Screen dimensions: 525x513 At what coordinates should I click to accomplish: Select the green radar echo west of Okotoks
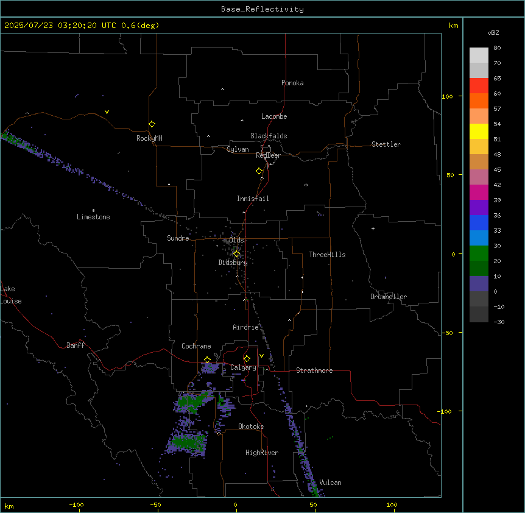188,442
